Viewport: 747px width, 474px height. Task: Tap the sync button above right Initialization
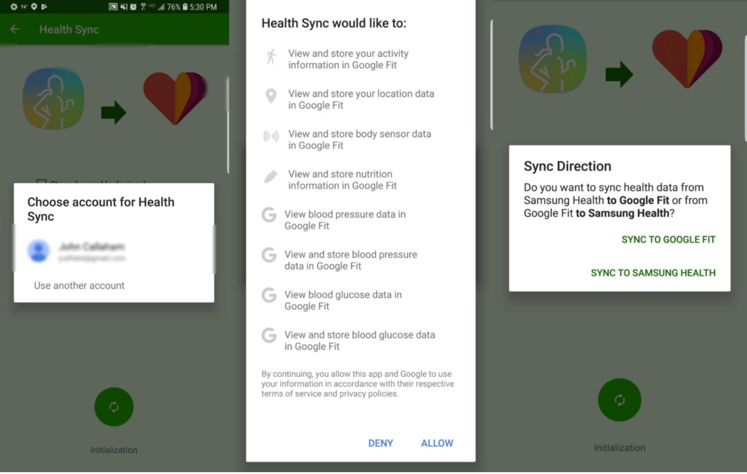(620, 400)
